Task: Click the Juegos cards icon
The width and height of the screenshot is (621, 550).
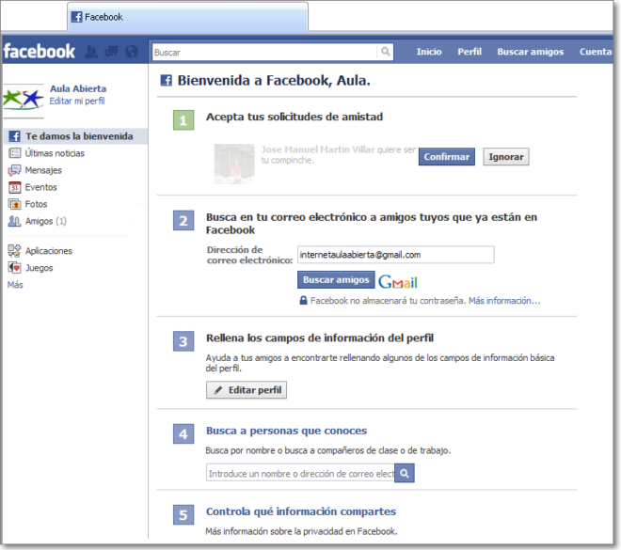Action: coord(15,268)
